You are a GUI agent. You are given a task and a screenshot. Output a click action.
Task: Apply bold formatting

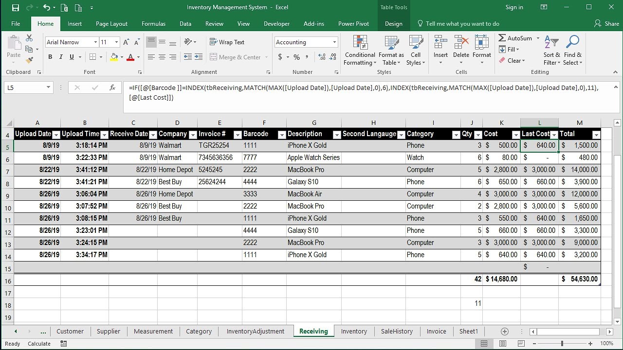[x=50, y=57]
